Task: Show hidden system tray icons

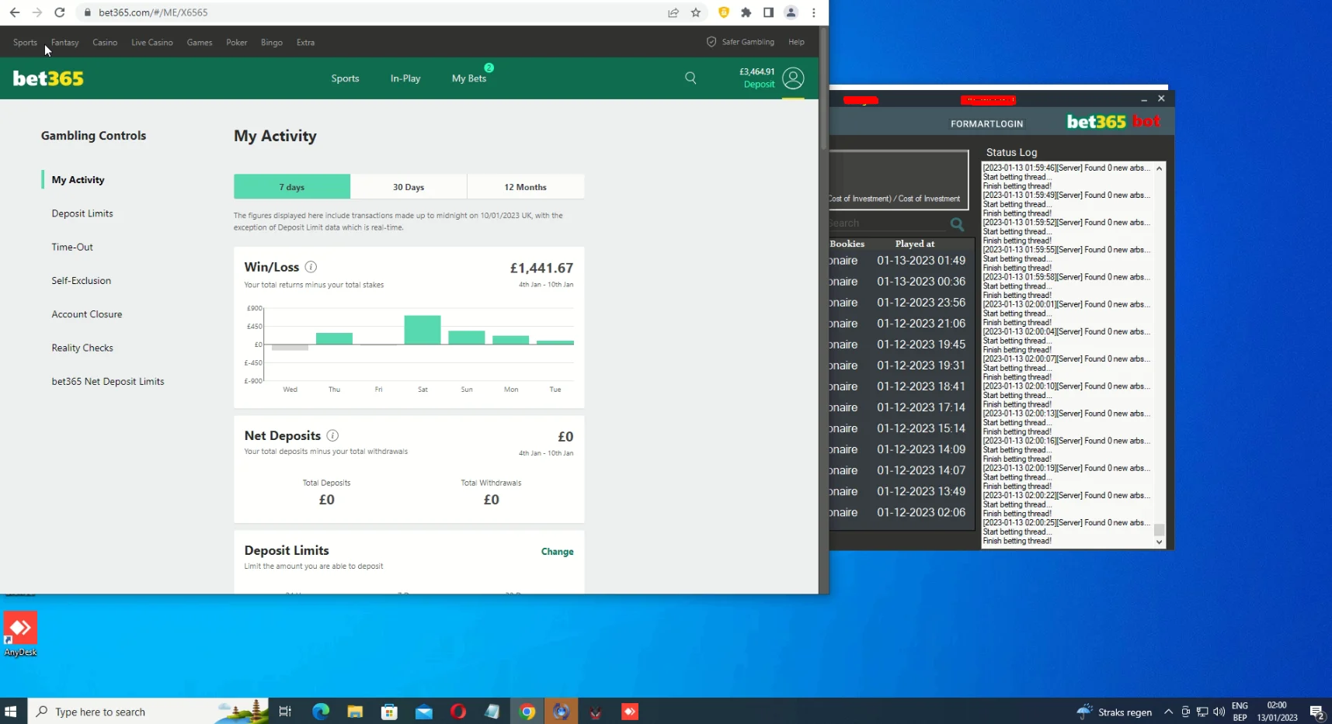Action: [x=1168, y=712]
